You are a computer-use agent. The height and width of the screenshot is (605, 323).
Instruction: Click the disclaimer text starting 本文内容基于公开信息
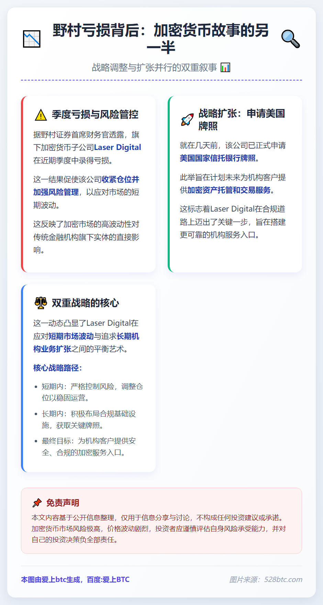click(x=159, y=529)
